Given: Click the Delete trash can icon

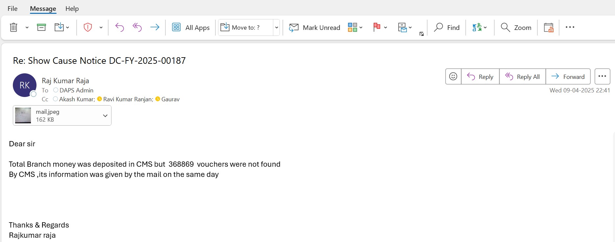Looking at the screenshot, I should (13, 27).
